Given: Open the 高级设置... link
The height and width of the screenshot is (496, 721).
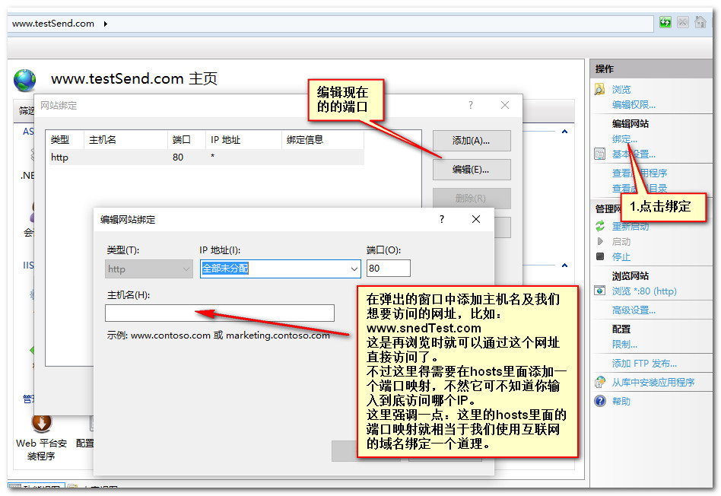Looking at the screenshot, I should pos(634,310).
